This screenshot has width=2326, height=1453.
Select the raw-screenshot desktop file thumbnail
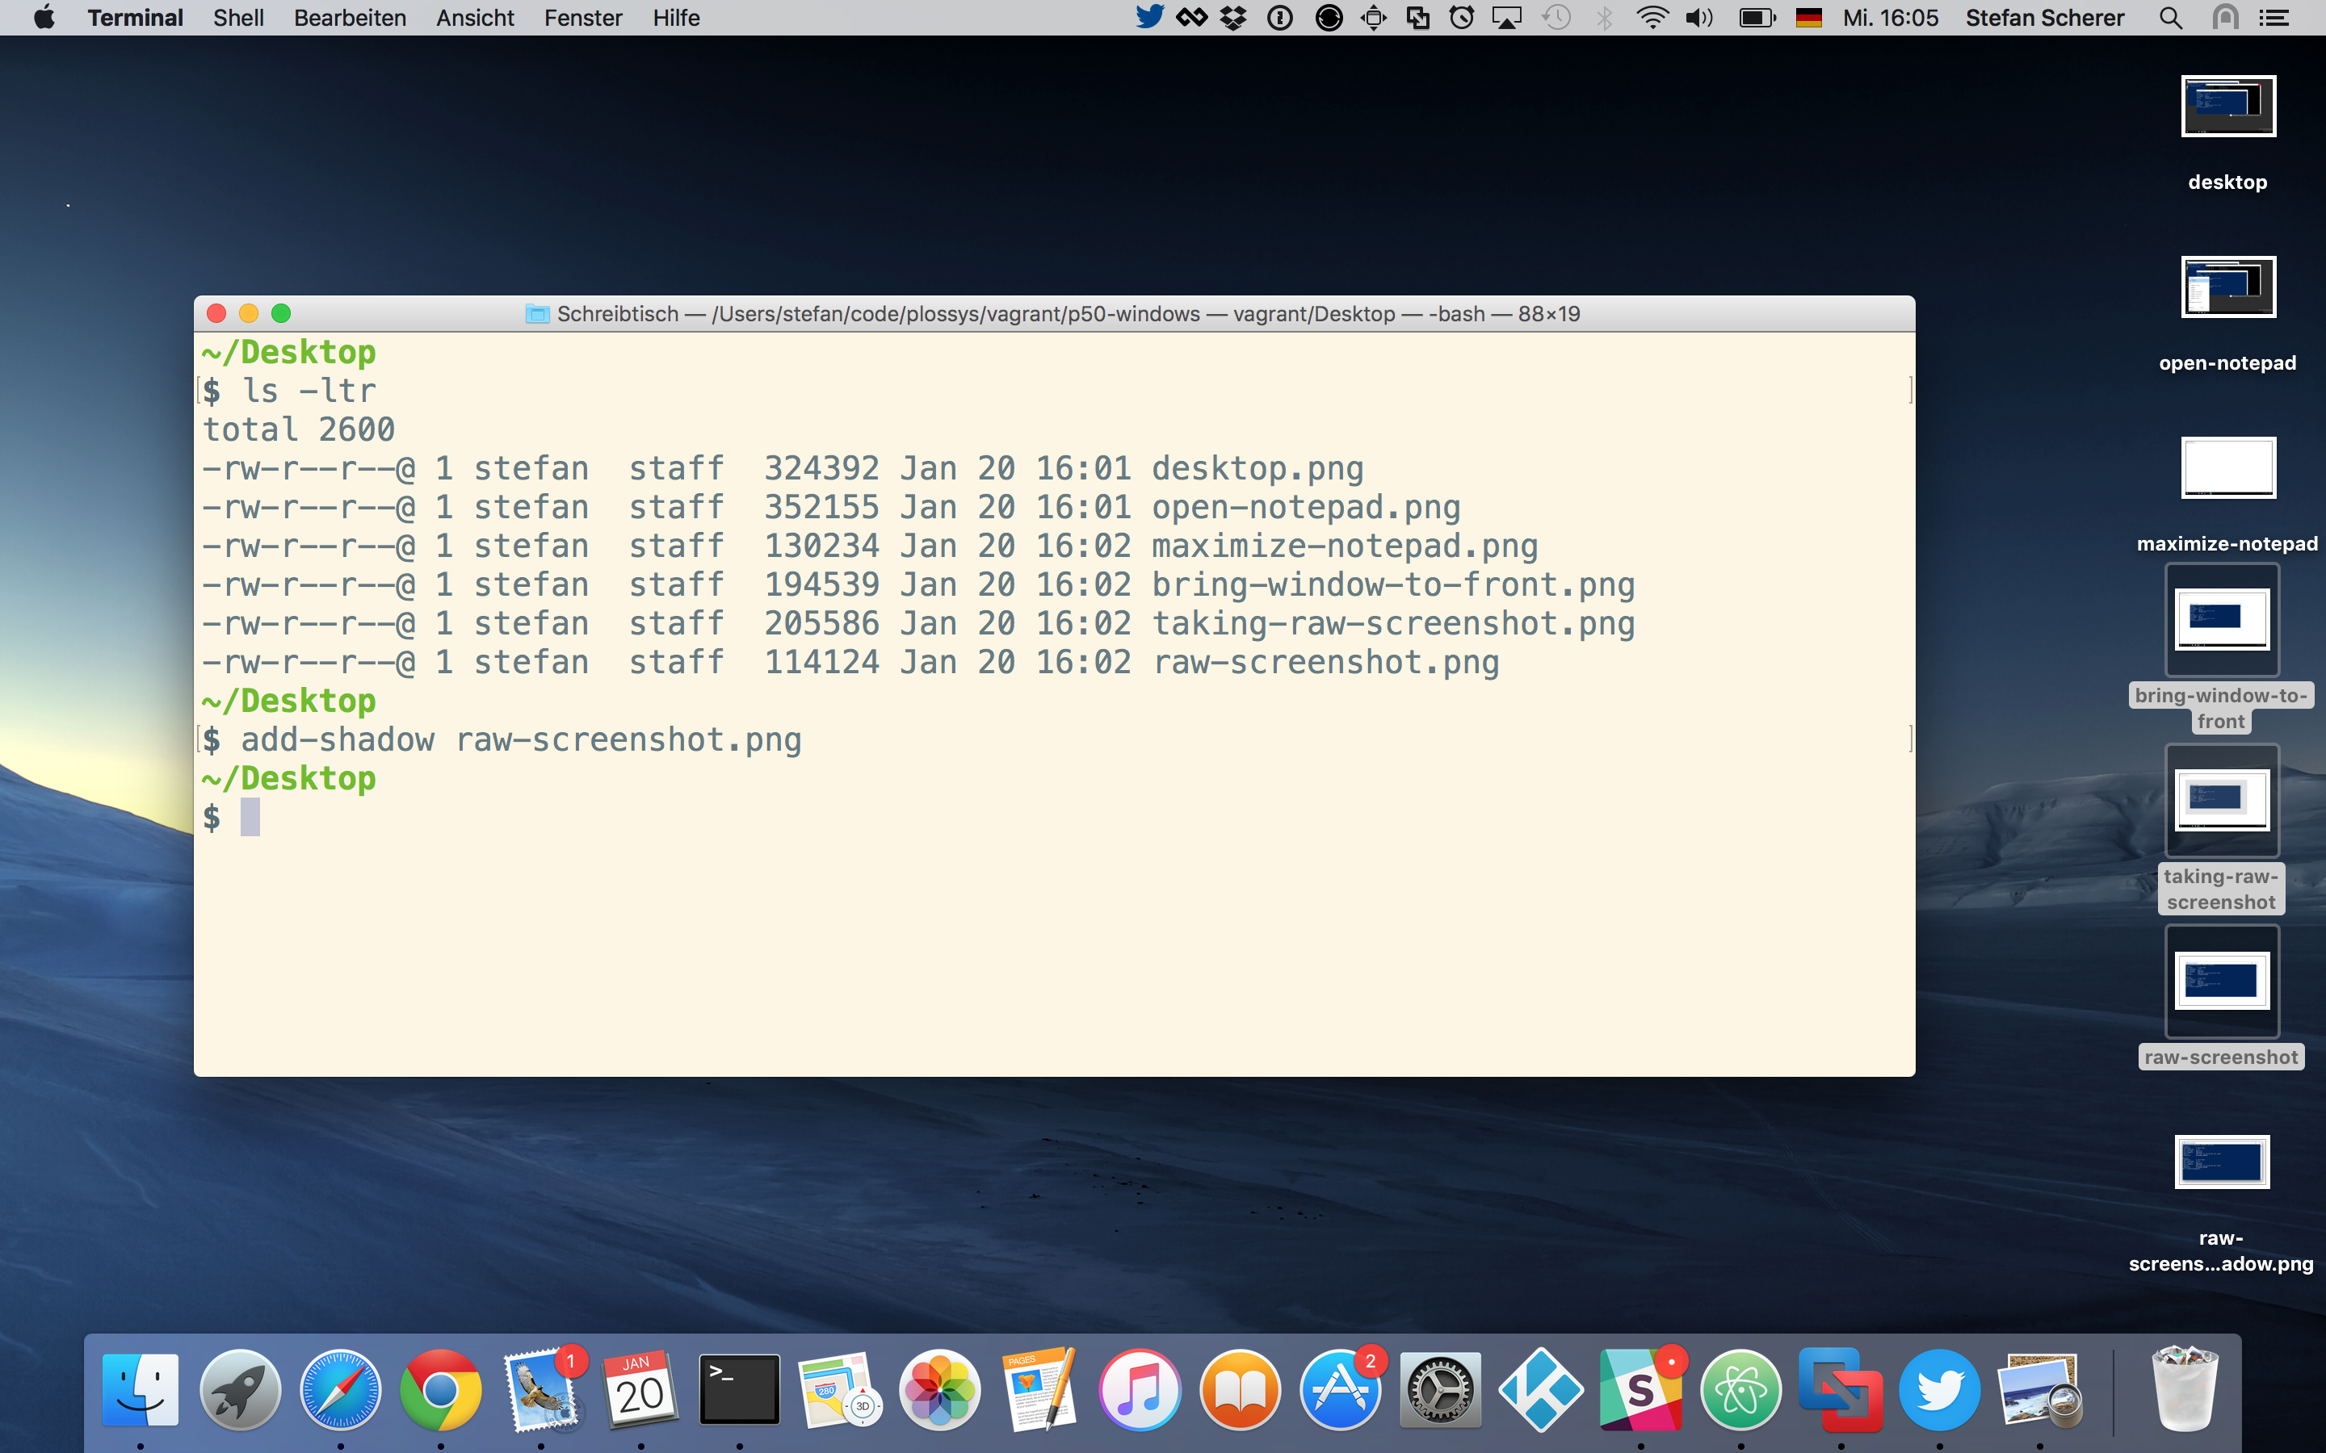[2222, 981]
